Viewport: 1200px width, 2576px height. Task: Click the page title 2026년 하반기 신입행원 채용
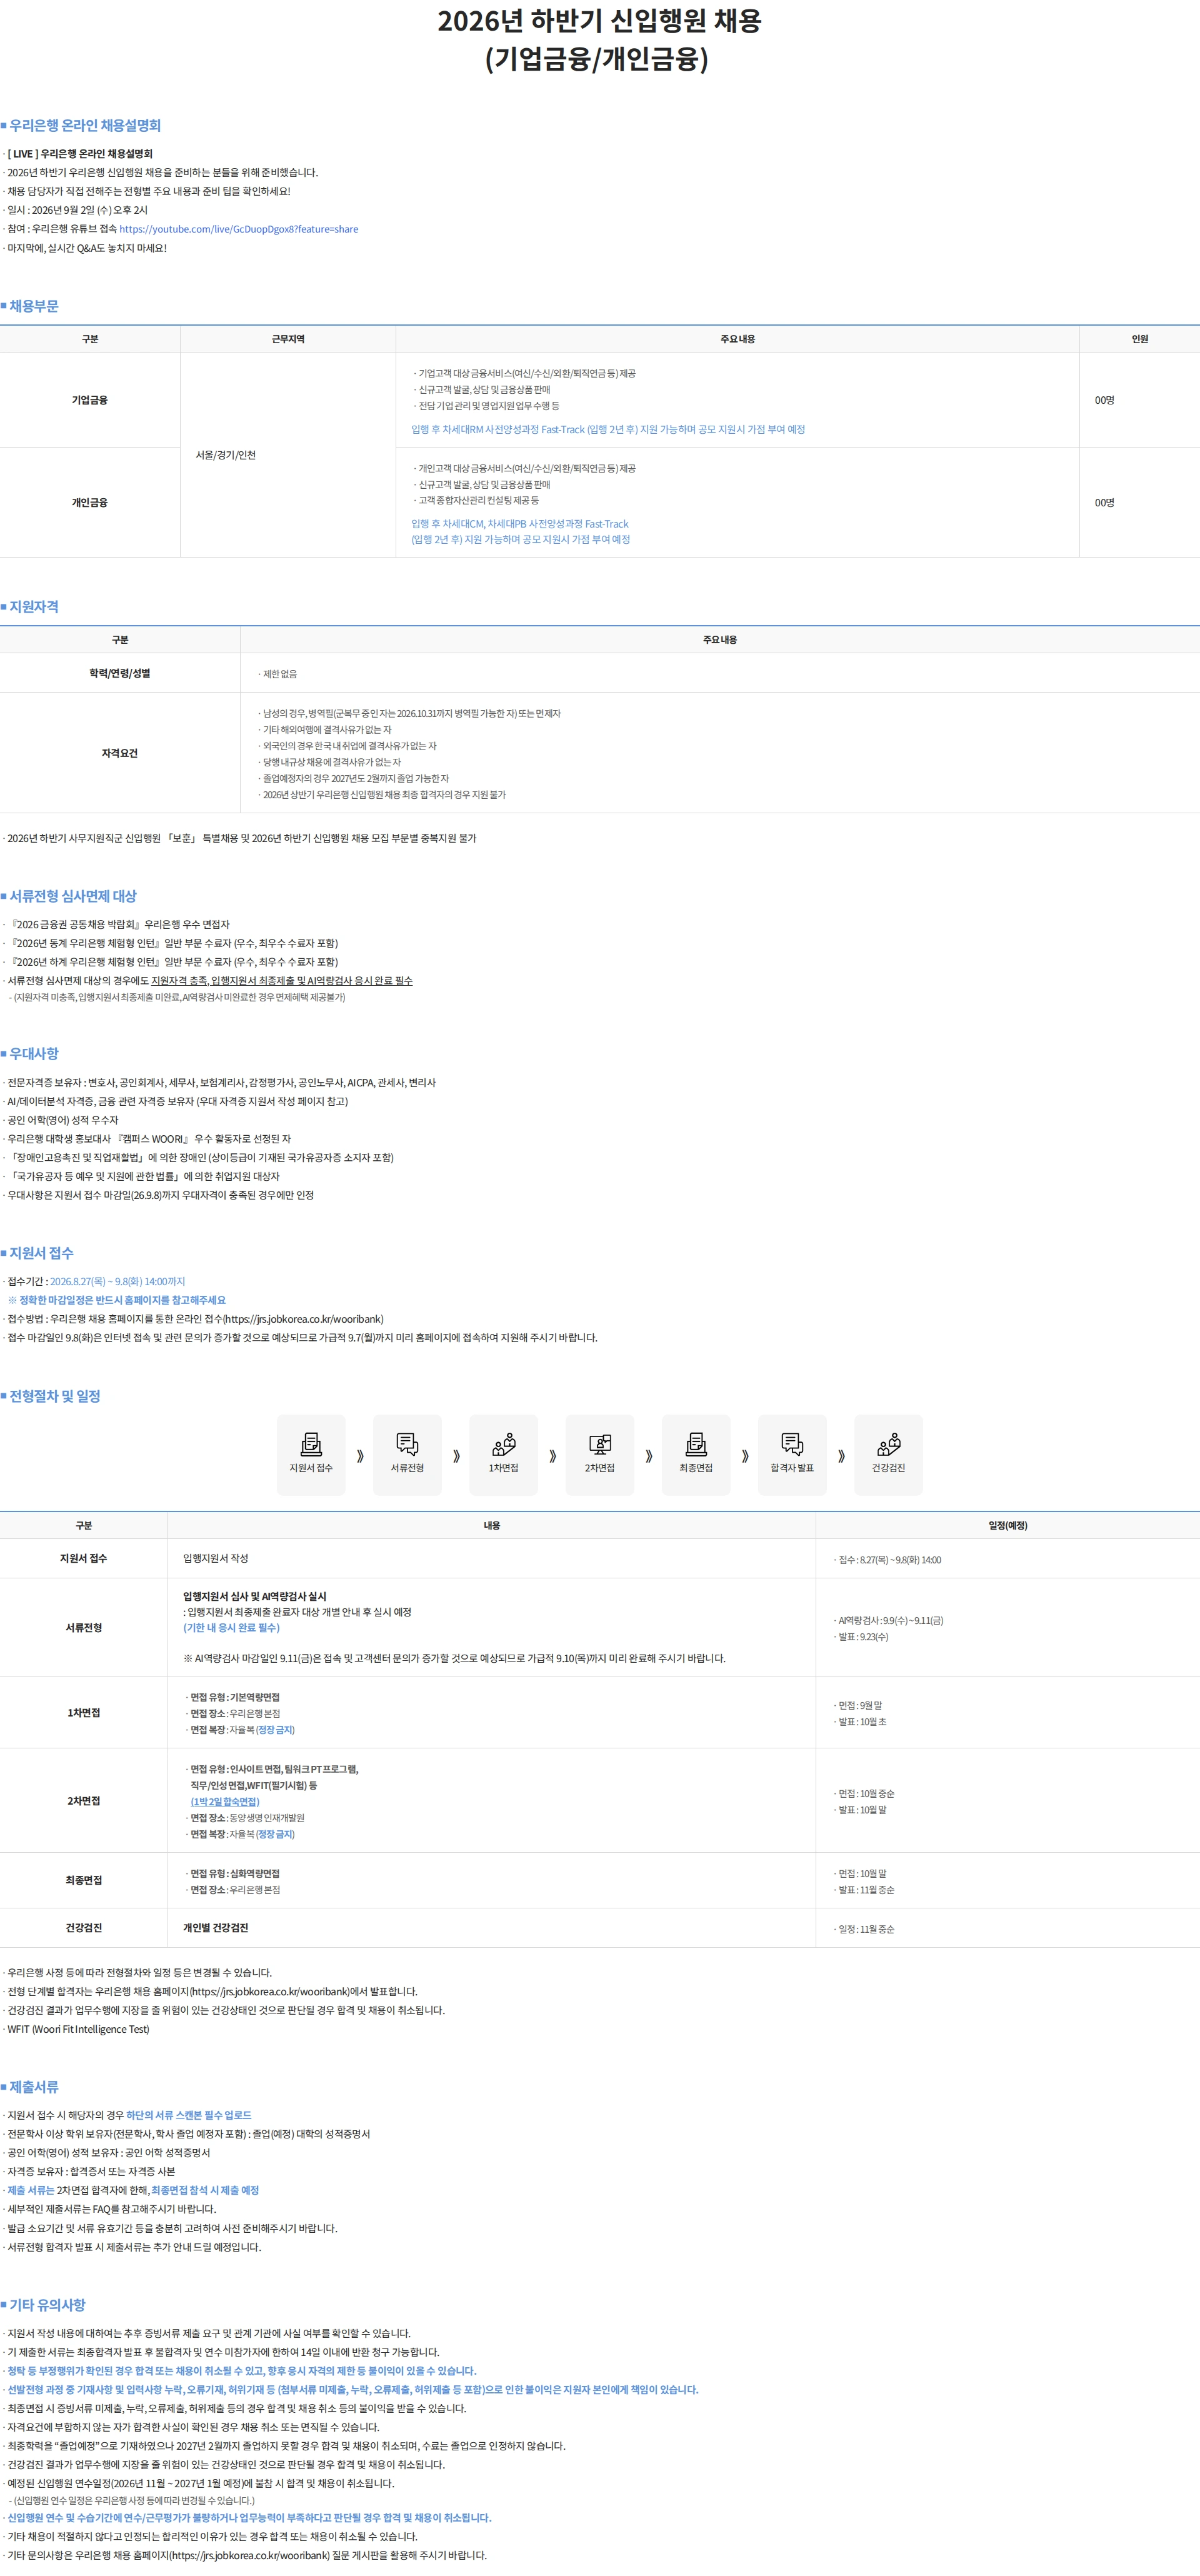(599, 21)
